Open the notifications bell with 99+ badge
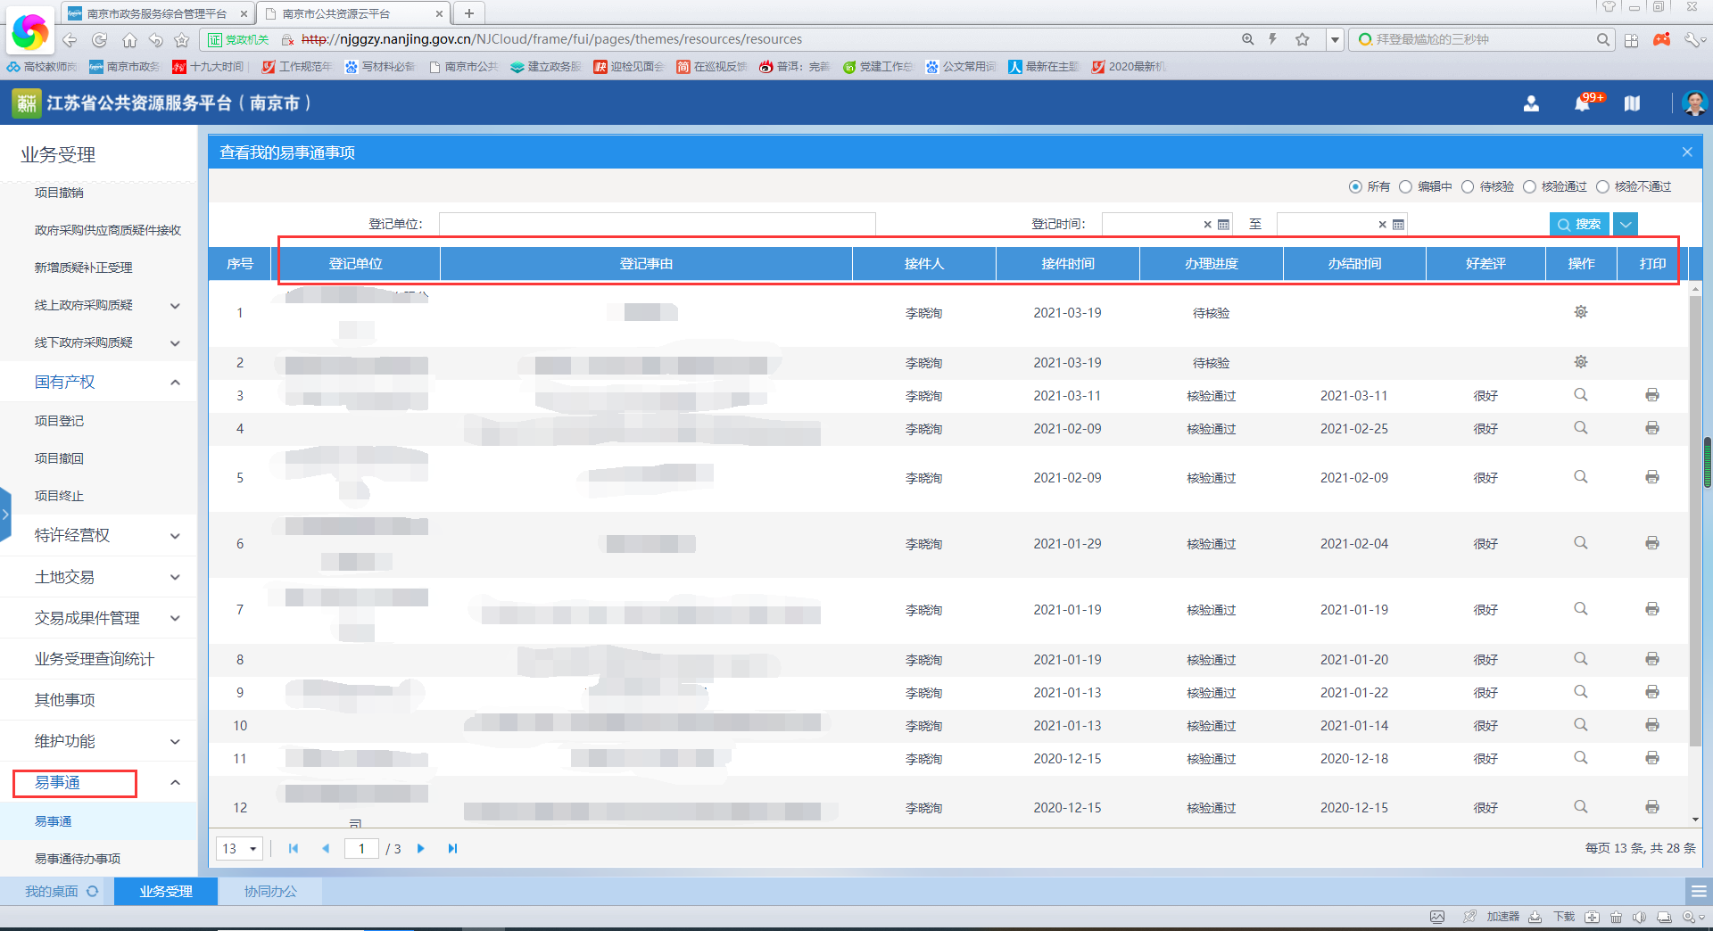1713x931 pixels. pyautogui.click(x=1585, y=103)
